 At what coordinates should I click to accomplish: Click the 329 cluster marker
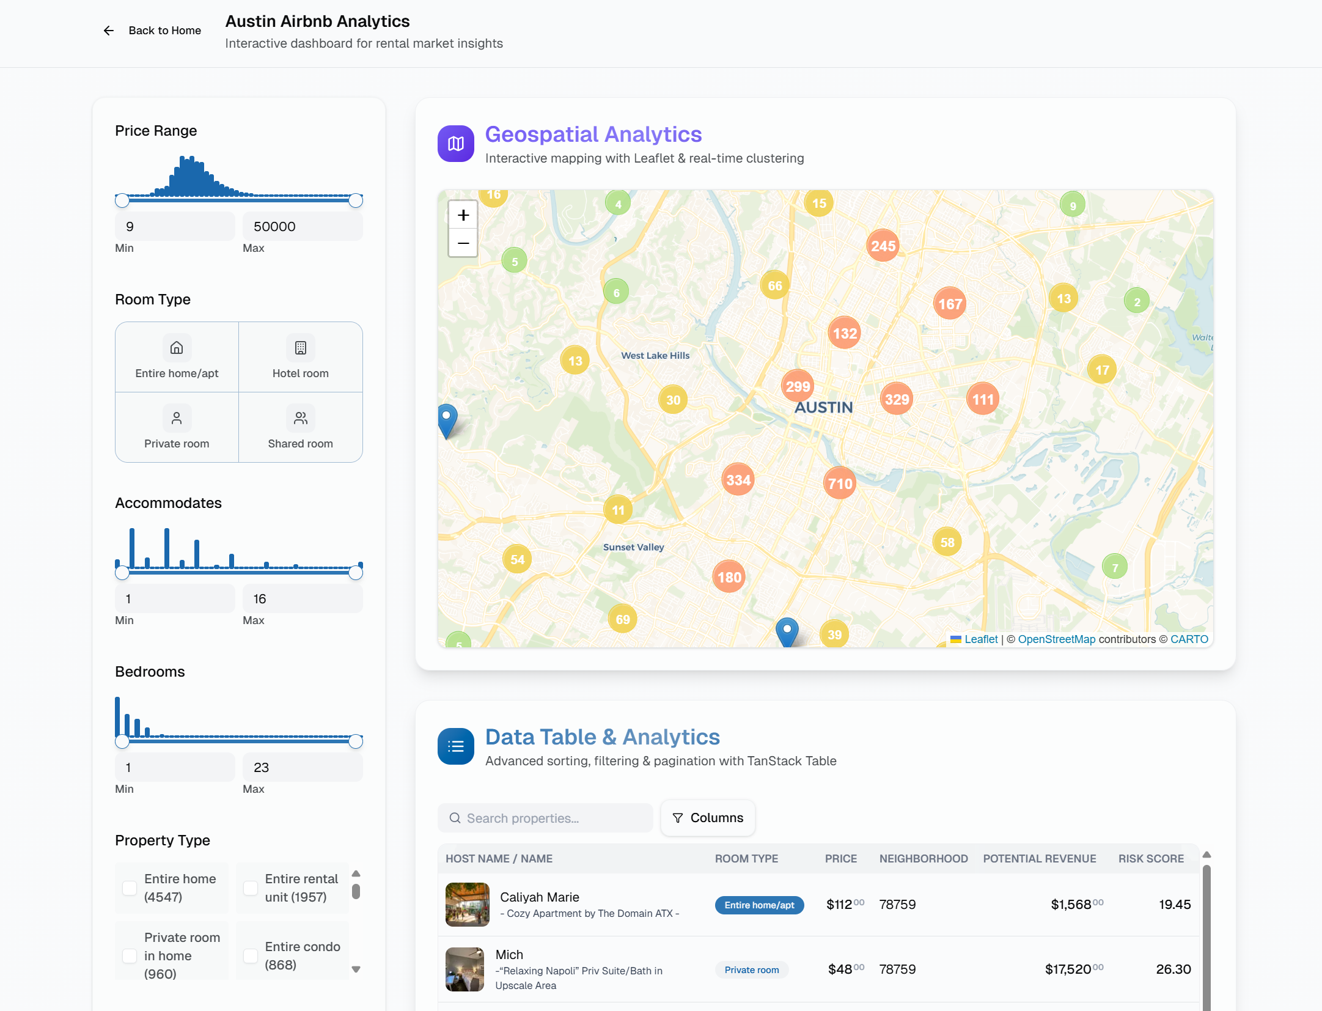pos(897,399)
